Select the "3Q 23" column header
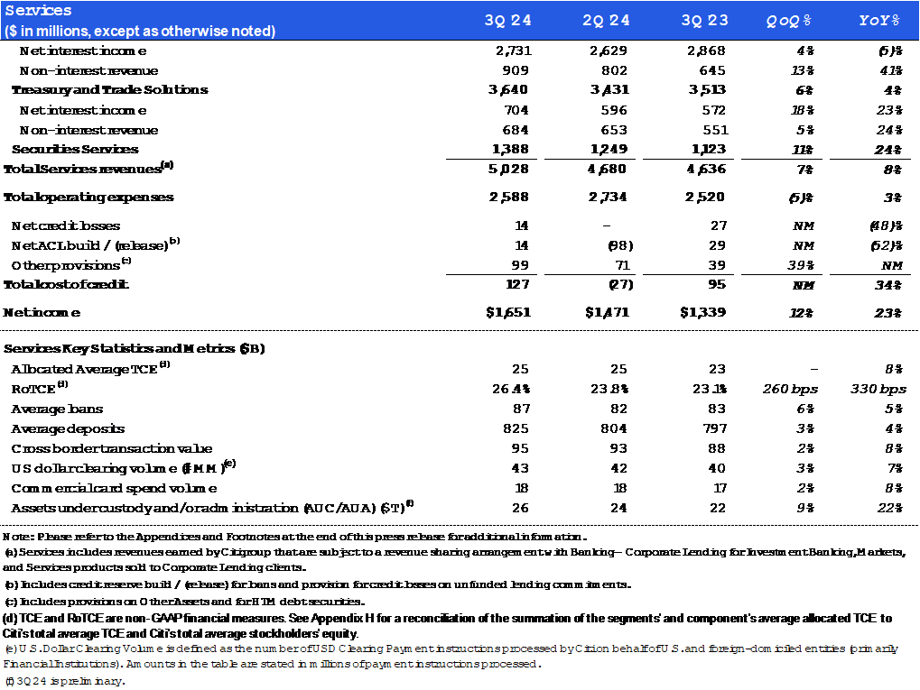The width and height of the screenshot is (920, 690). [704, 21]
